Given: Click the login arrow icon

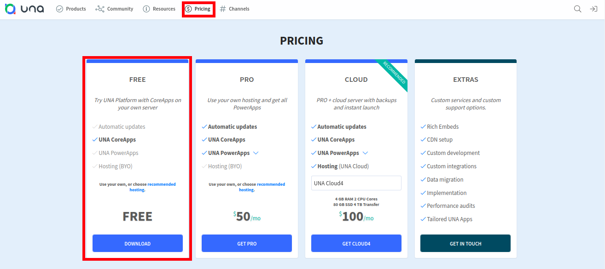Looking at the screenshot, I should click(x=593, y=9).
